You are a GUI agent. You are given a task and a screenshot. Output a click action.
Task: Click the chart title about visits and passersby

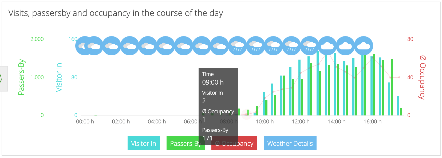(116, 13)
